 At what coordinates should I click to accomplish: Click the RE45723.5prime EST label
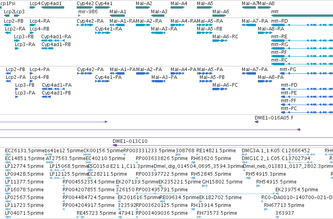(96, 213)
